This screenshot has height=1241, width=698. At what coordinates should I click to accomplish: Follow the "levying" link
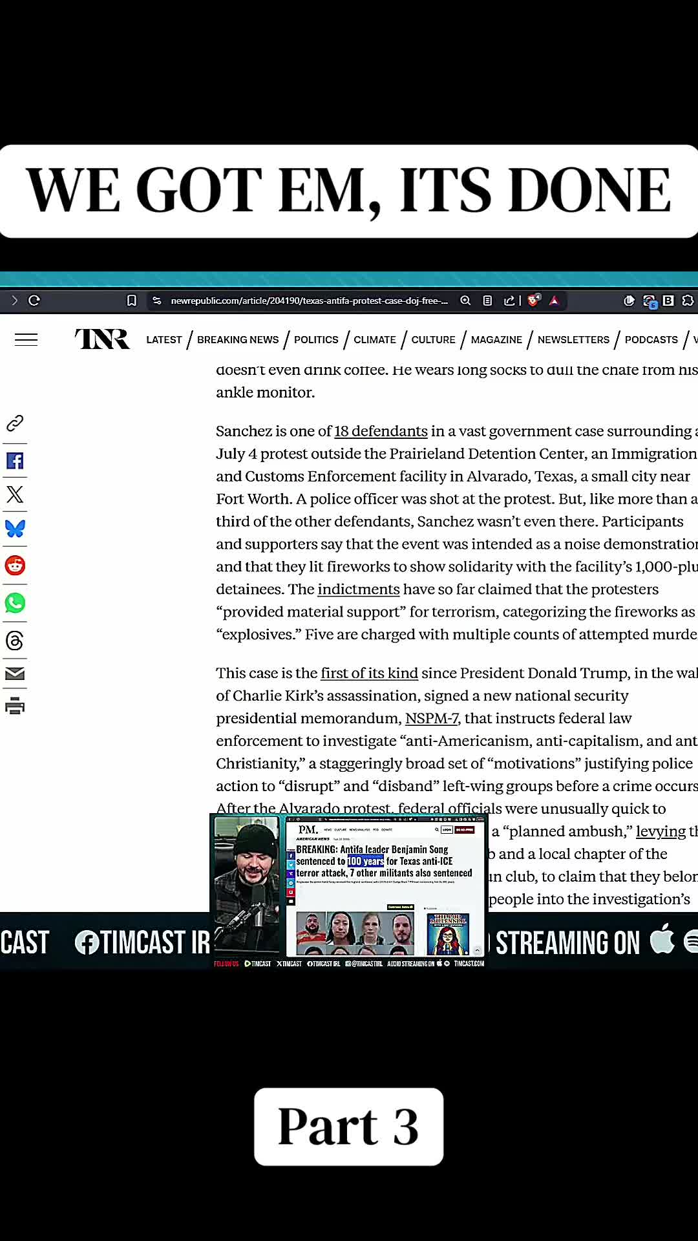click(x=661, y=832)
